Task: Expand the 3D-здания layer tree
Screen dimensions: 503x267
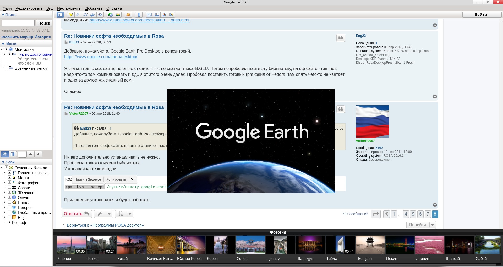Action: 4,193
